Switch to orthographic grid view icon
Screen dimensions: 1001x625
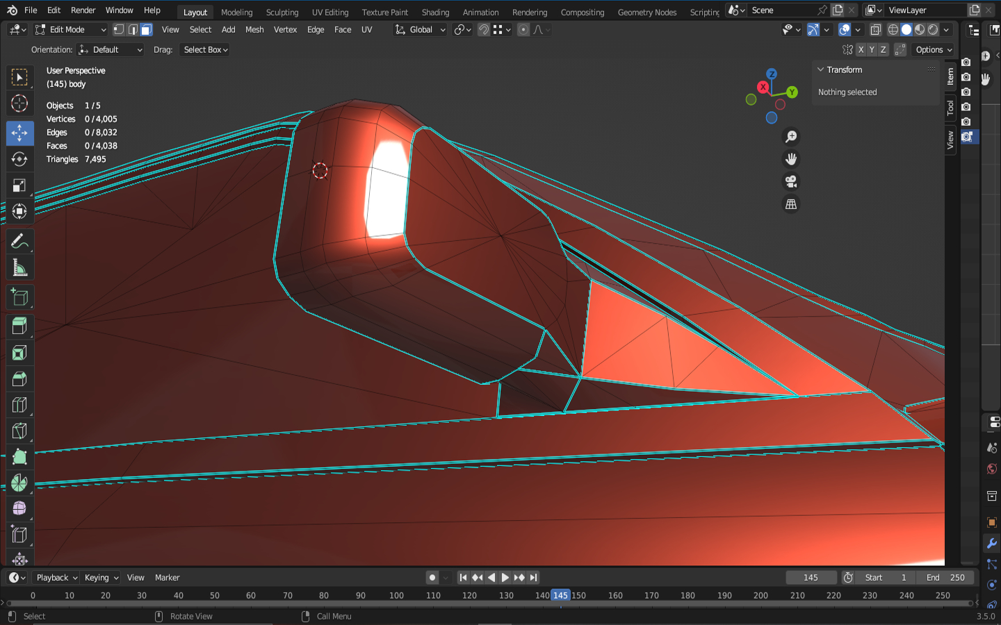[x=791, y=204]
